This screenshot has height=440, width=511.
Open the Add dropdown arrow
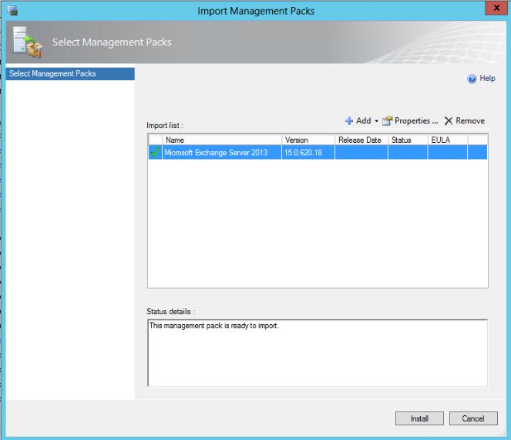[x=376, y=121]
